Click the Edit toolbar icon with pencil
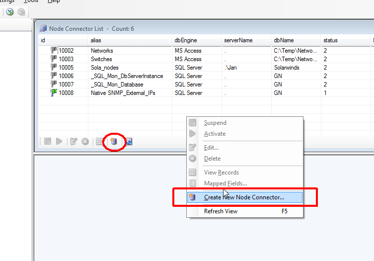Screen dimensions: 374x261 pos(74,142)
